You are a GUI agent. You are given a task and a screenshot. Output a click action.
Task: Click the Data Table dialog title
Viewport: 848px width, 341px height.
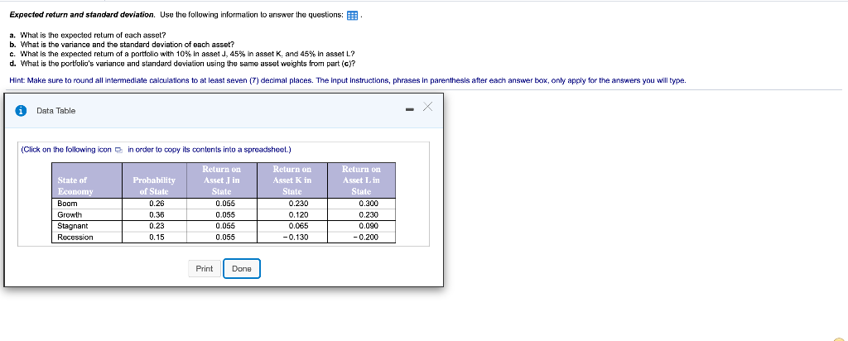pyautogui.click(x=56, y=111)
